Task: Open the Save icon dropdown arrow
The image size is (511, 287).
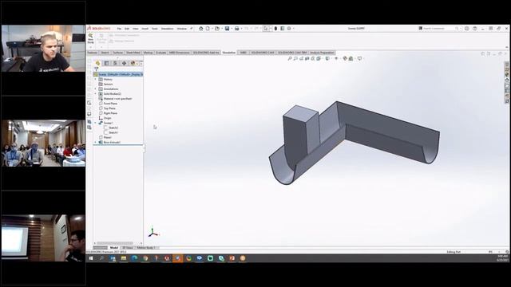Action: 232,29
